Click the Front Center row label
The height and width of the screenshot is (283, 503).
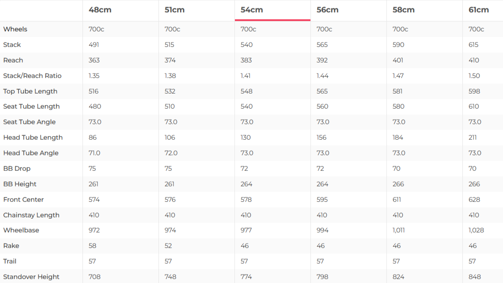pyautogui.click(x=23, y=200)
